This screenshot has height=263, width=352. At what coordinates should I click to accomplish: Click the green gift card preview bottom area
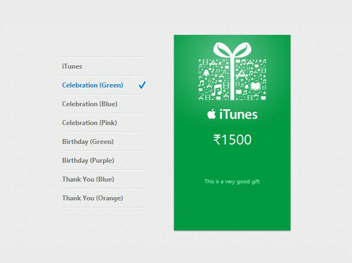232,211
